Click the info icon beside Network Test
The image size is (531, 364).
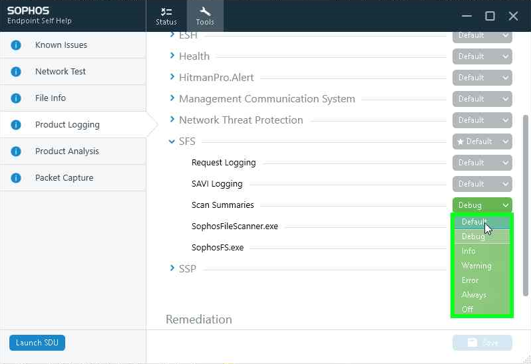pyautogui.click(x=16, y=72)
